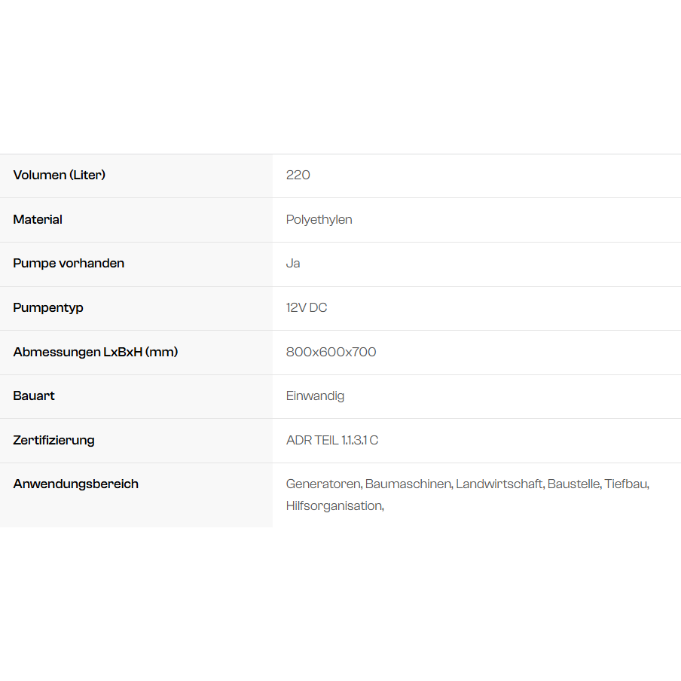Click the "Material" row label

[x=38, y=219]
